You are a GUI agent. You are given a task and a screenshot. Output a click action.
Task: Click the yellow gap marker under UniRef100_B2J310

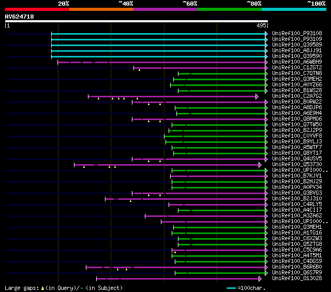[130, 201]
